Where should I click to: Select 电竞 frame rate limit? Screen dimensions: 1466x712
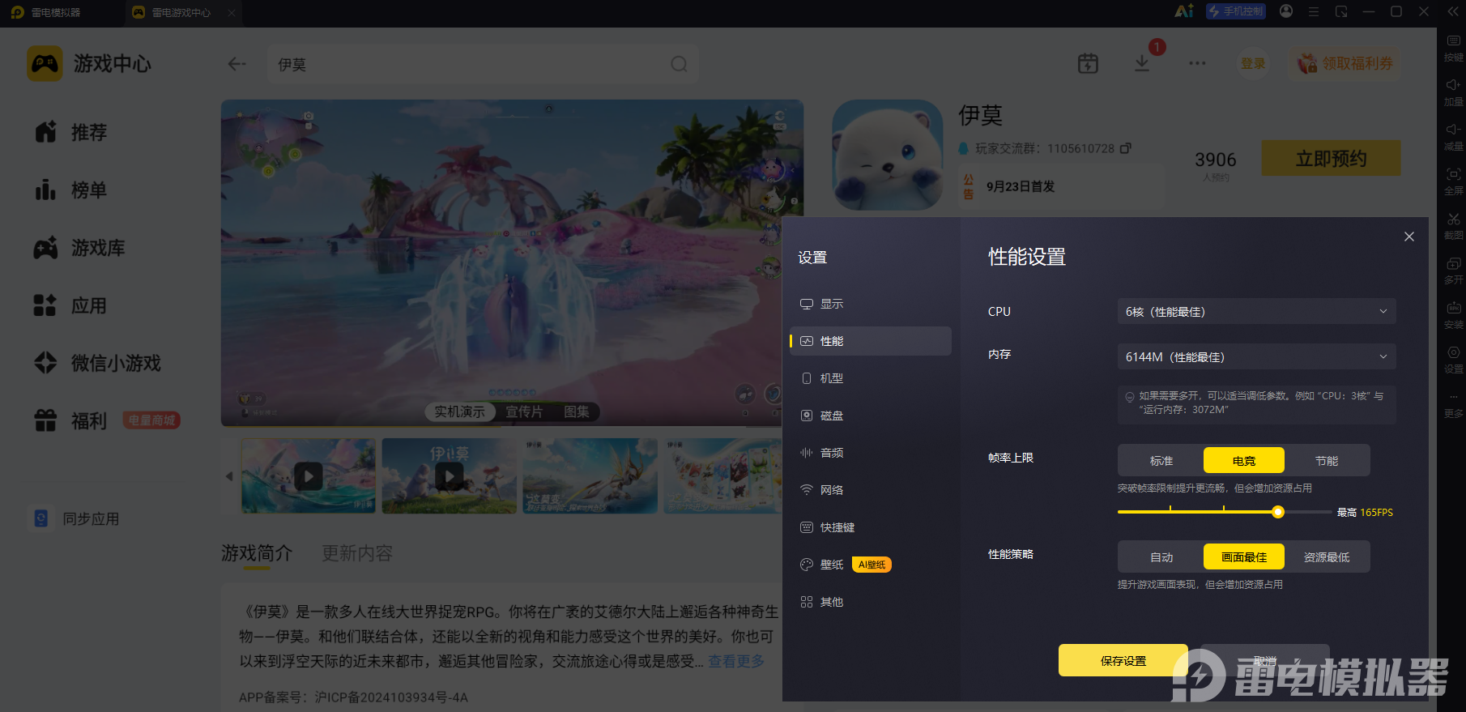pyautogui.click(x=1244, y=460)
